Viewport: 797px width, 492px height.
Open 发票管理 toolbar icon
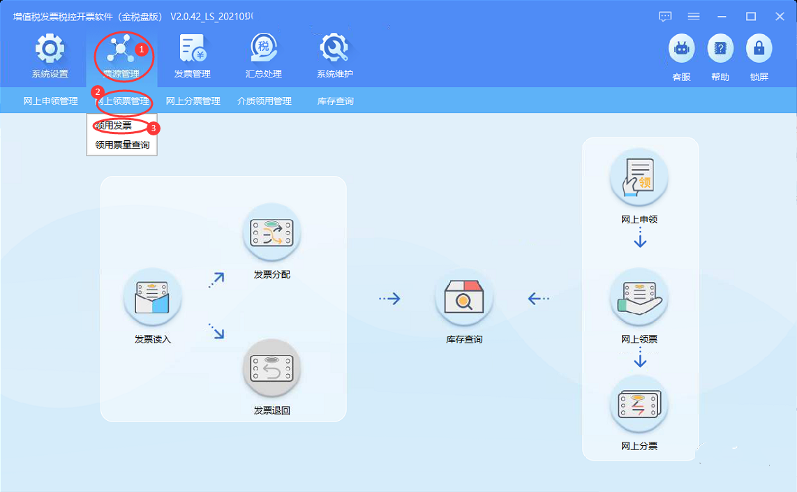click(x=192, y=48)
